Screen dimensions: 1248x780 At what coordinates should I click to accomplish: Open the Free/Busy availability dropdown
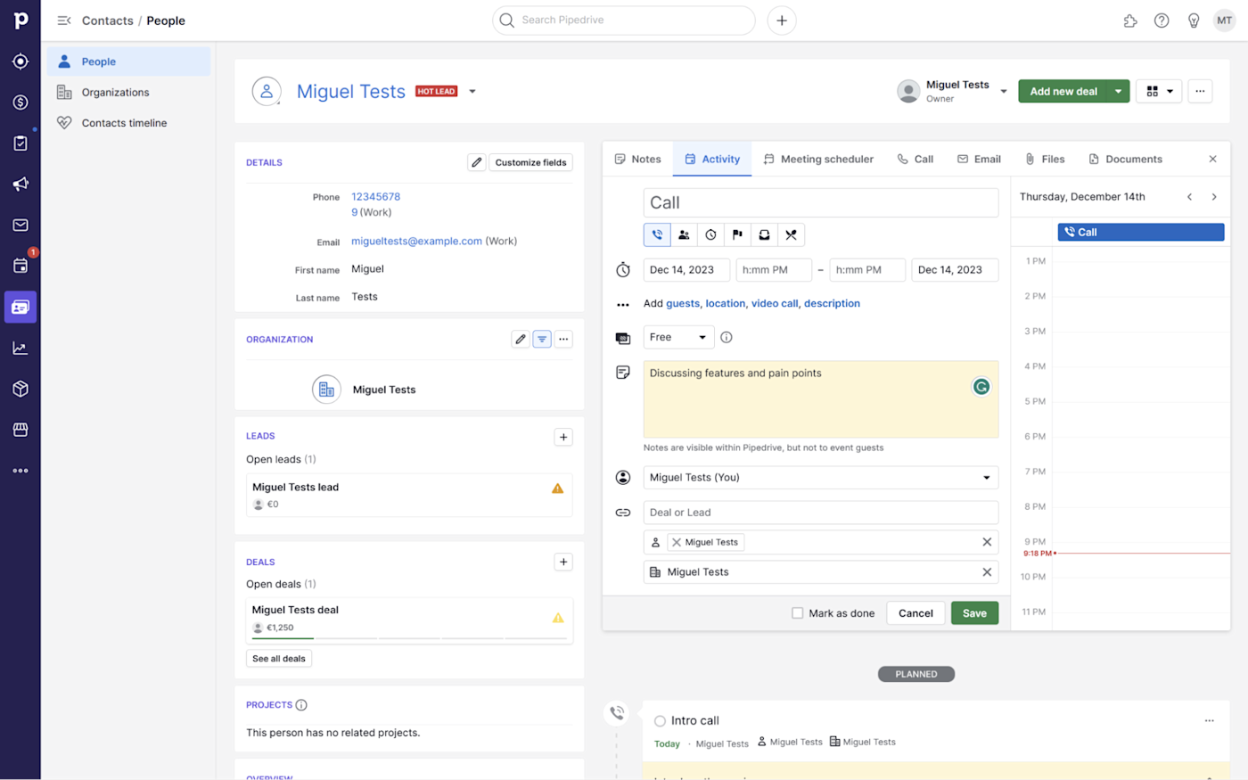[x=679, y=337]
